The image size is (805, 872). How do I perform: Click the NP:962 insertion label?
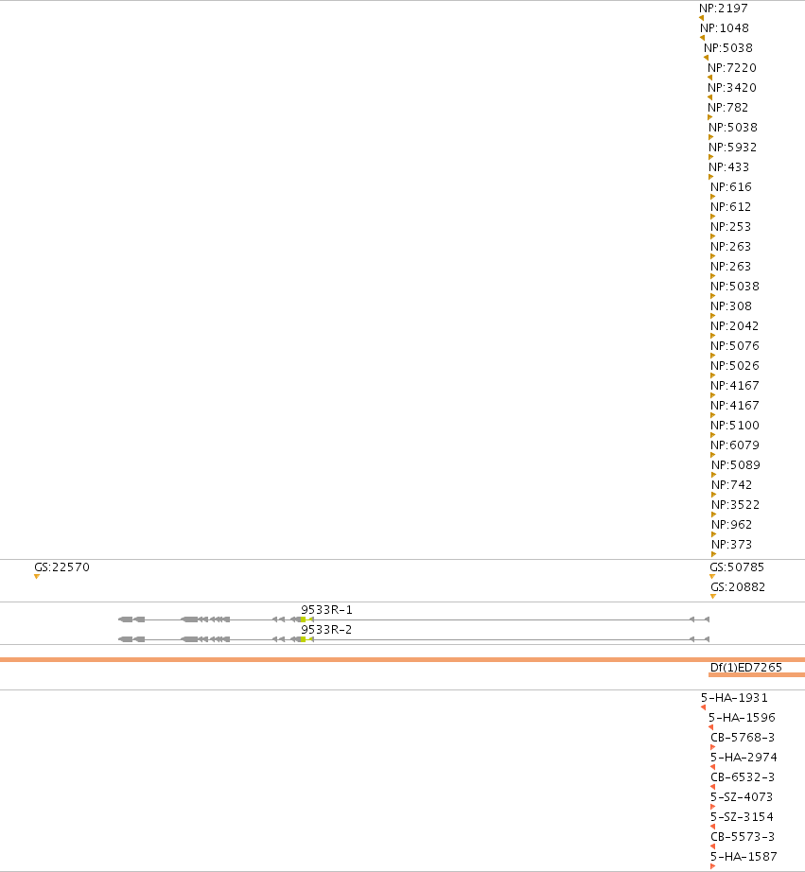tap(732, 525)
